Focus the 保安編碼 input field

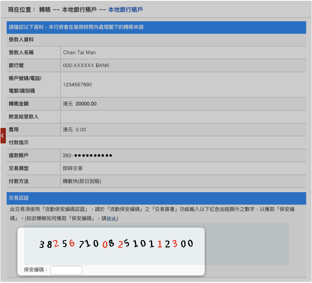click(66, 270)
